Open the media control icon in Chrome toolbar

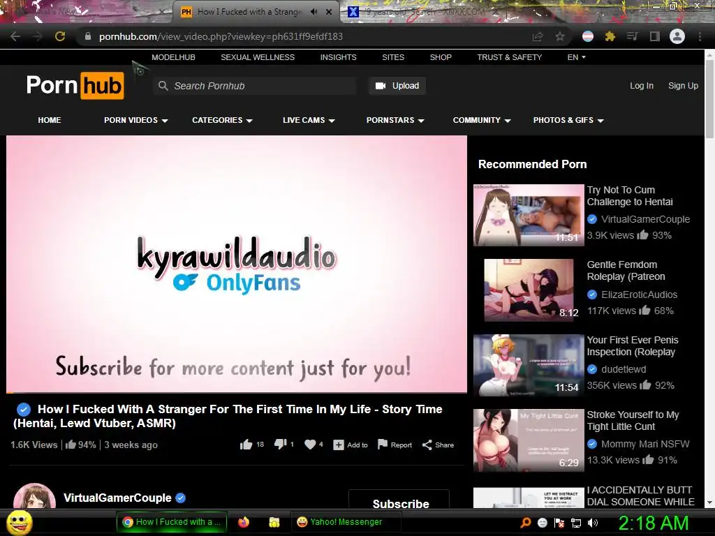633,36
